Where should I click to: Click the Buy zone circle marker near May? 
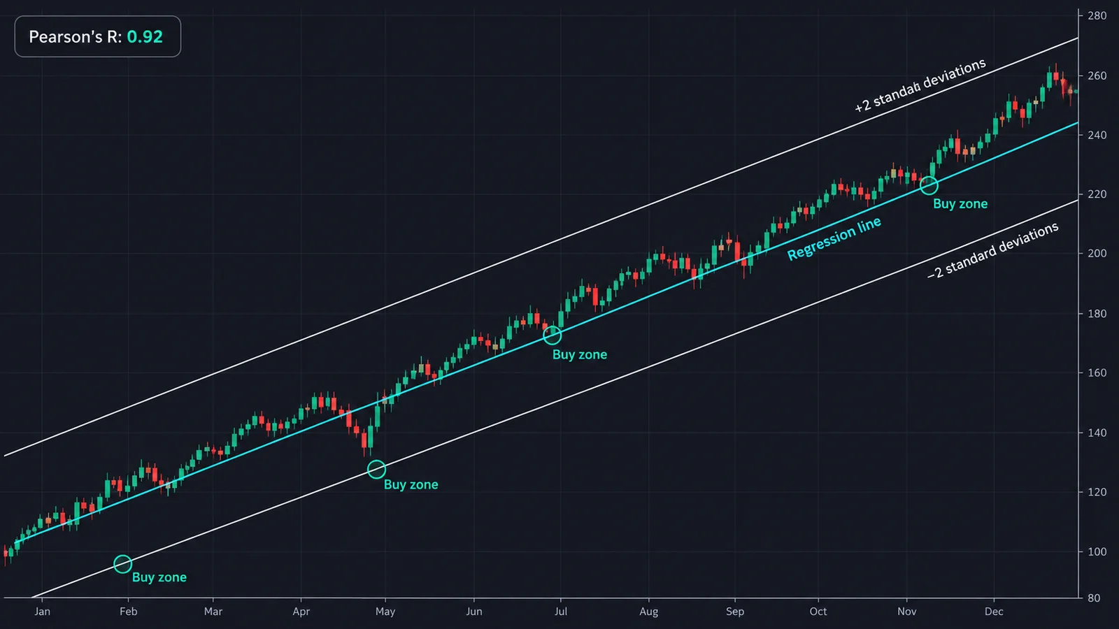click(376, 469)
